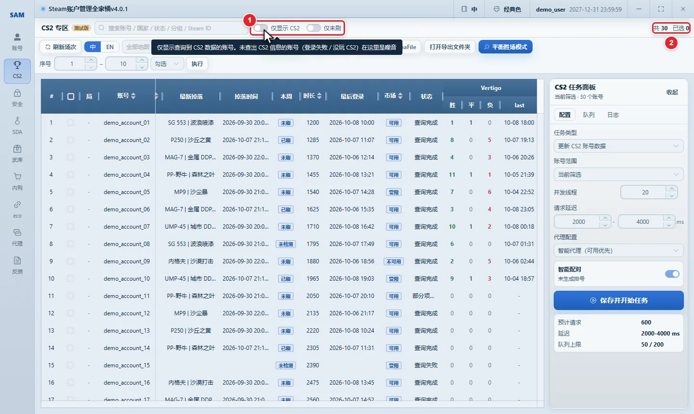Expand 账号范围 dropdown 当前筛选
The width and height of the screenshot is (694, 414).
point(618,174)
